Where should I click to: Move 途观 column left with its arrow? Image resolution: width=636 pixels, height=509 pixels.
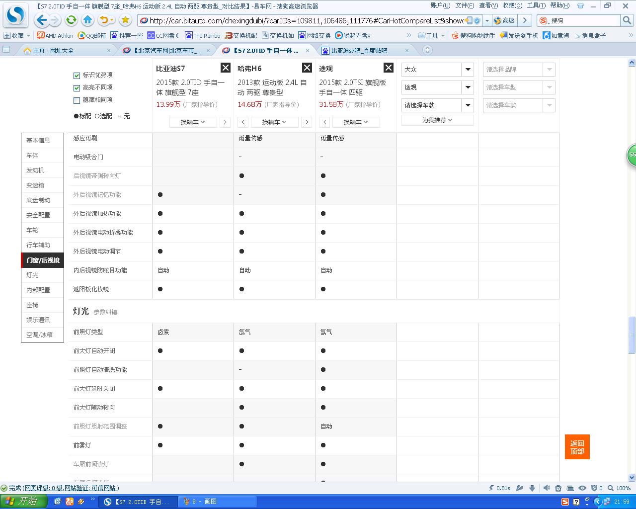(x=324, y=122)
